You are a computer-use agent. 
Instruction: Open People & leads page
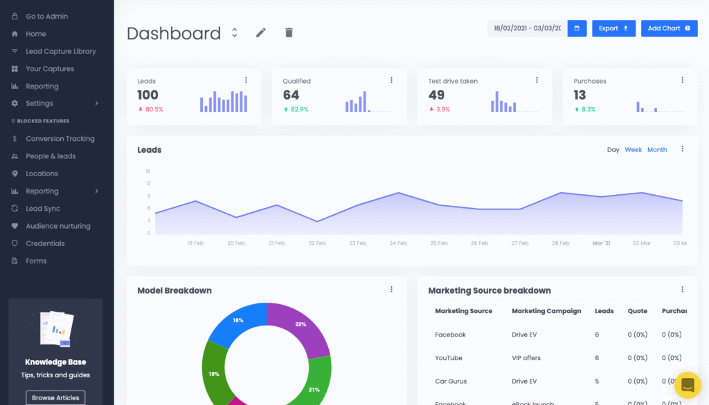click(x=51, y=156)
